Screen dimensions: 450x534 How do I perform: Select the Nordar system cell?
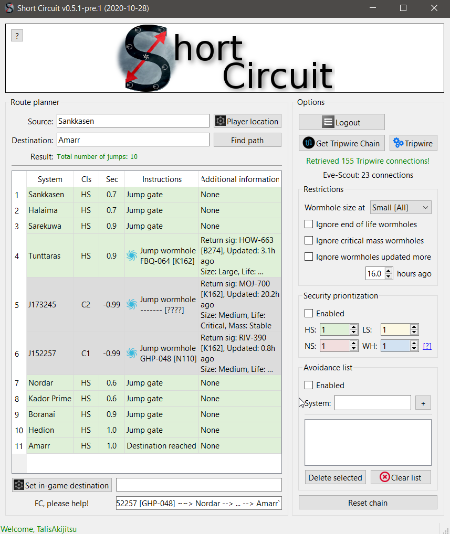(x=50, y=382)
